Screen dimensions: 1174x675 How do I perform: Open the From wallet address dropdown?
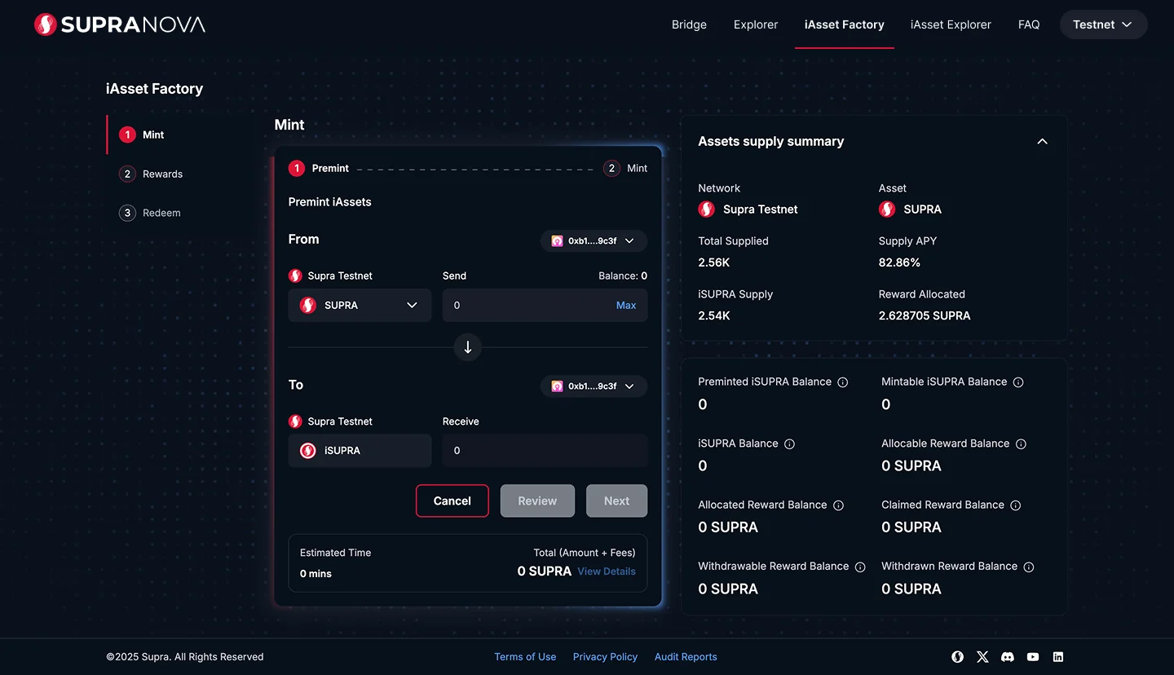[594, 240]
